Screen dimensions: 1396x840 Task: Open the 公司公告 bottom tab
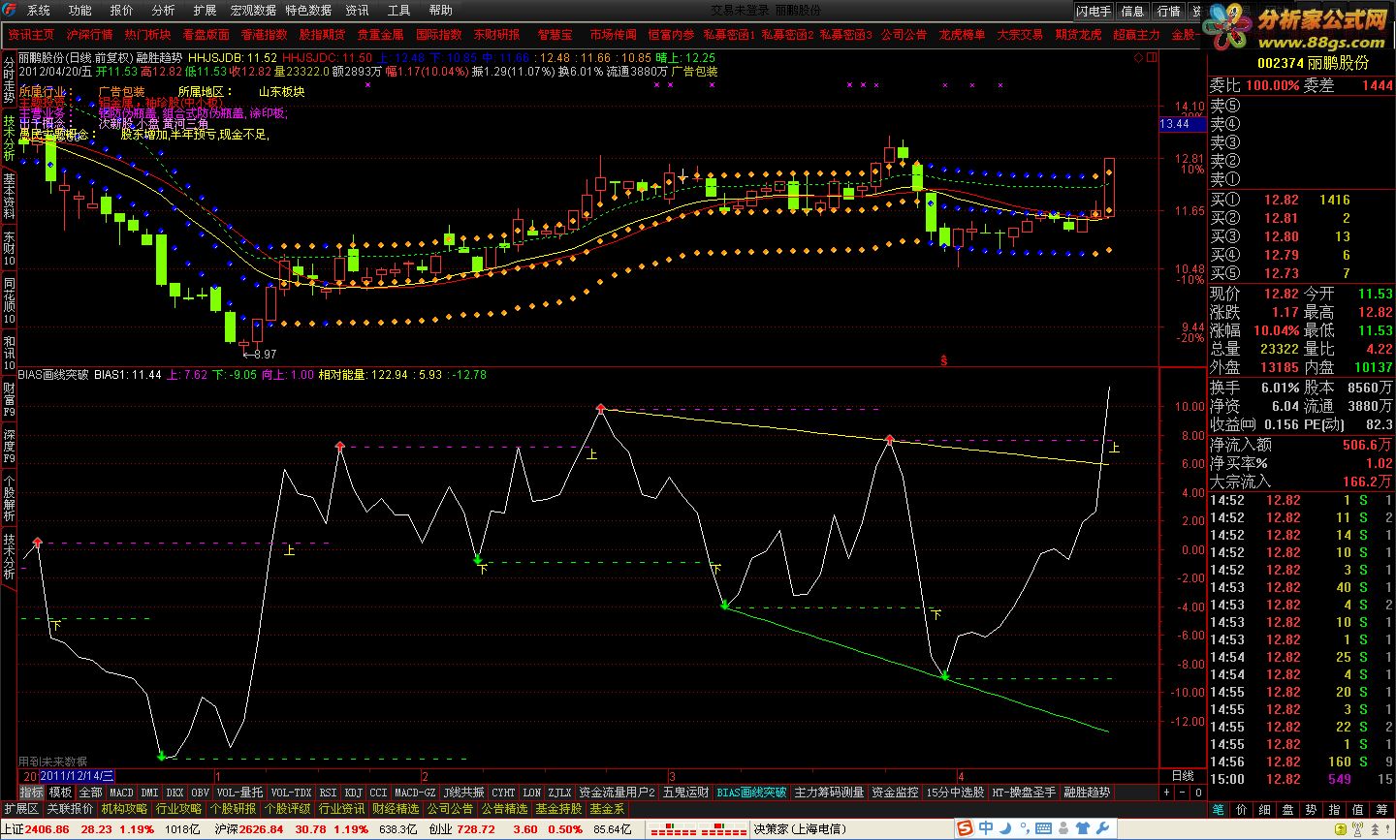451,808
